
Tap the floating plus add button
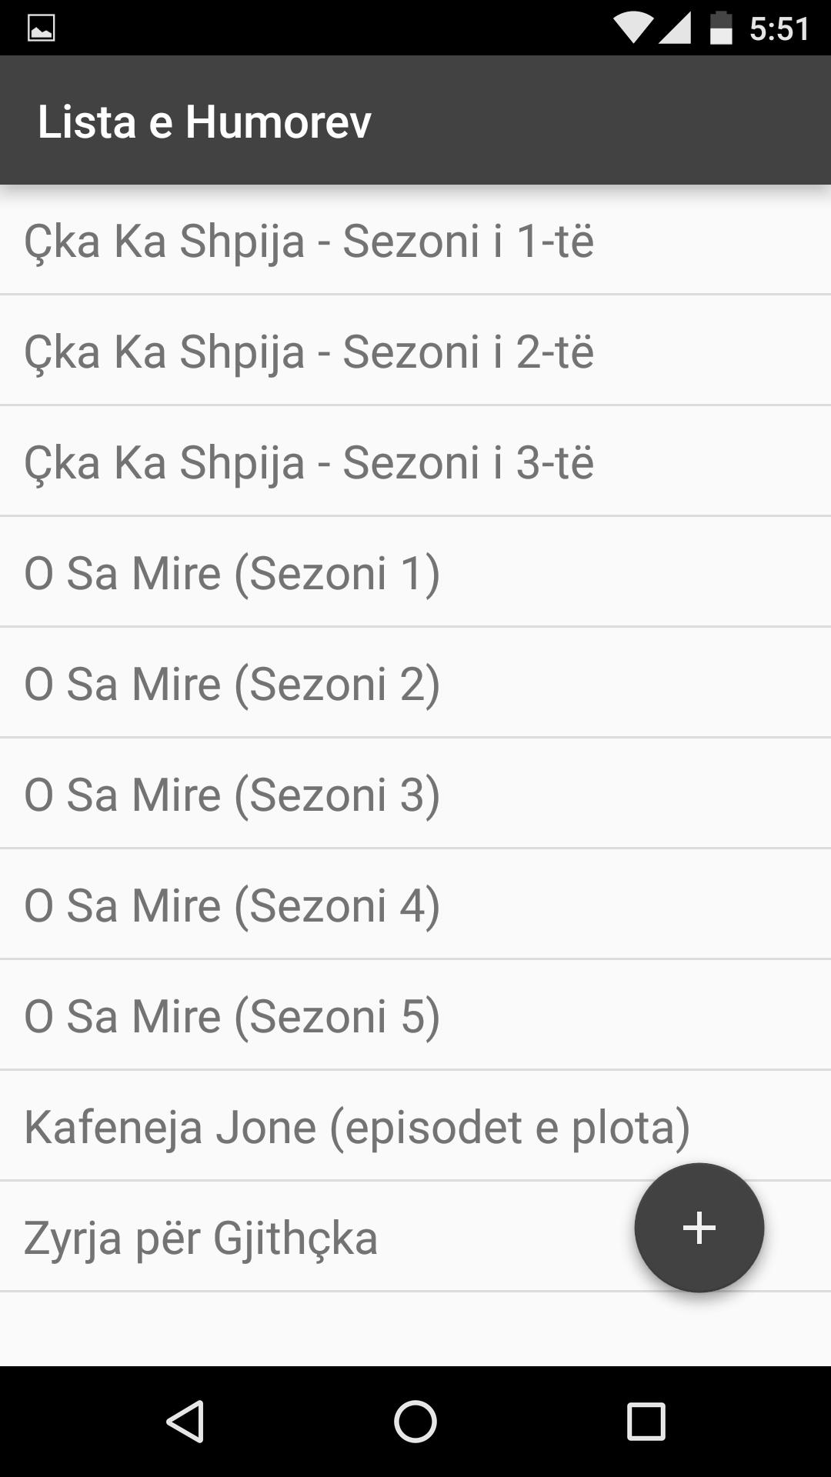[x=699, y=1227]
